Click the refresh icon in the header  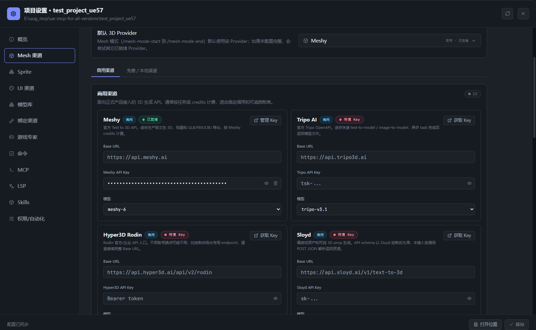(507, 14)
